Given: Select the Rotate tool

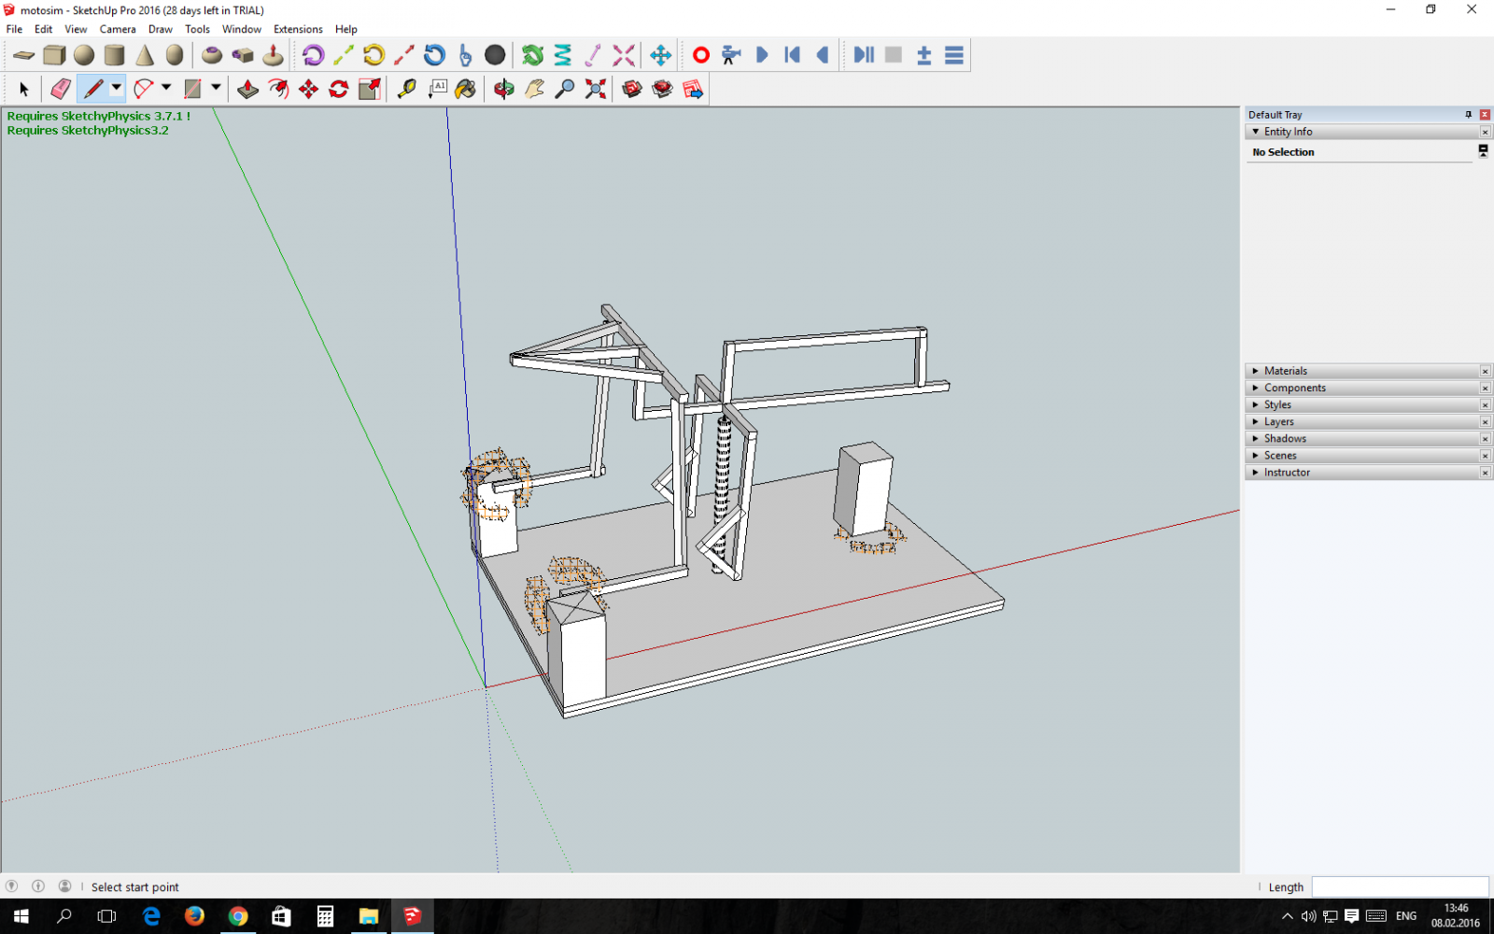Looking at the screenshot, I should [x=339, y=89].
